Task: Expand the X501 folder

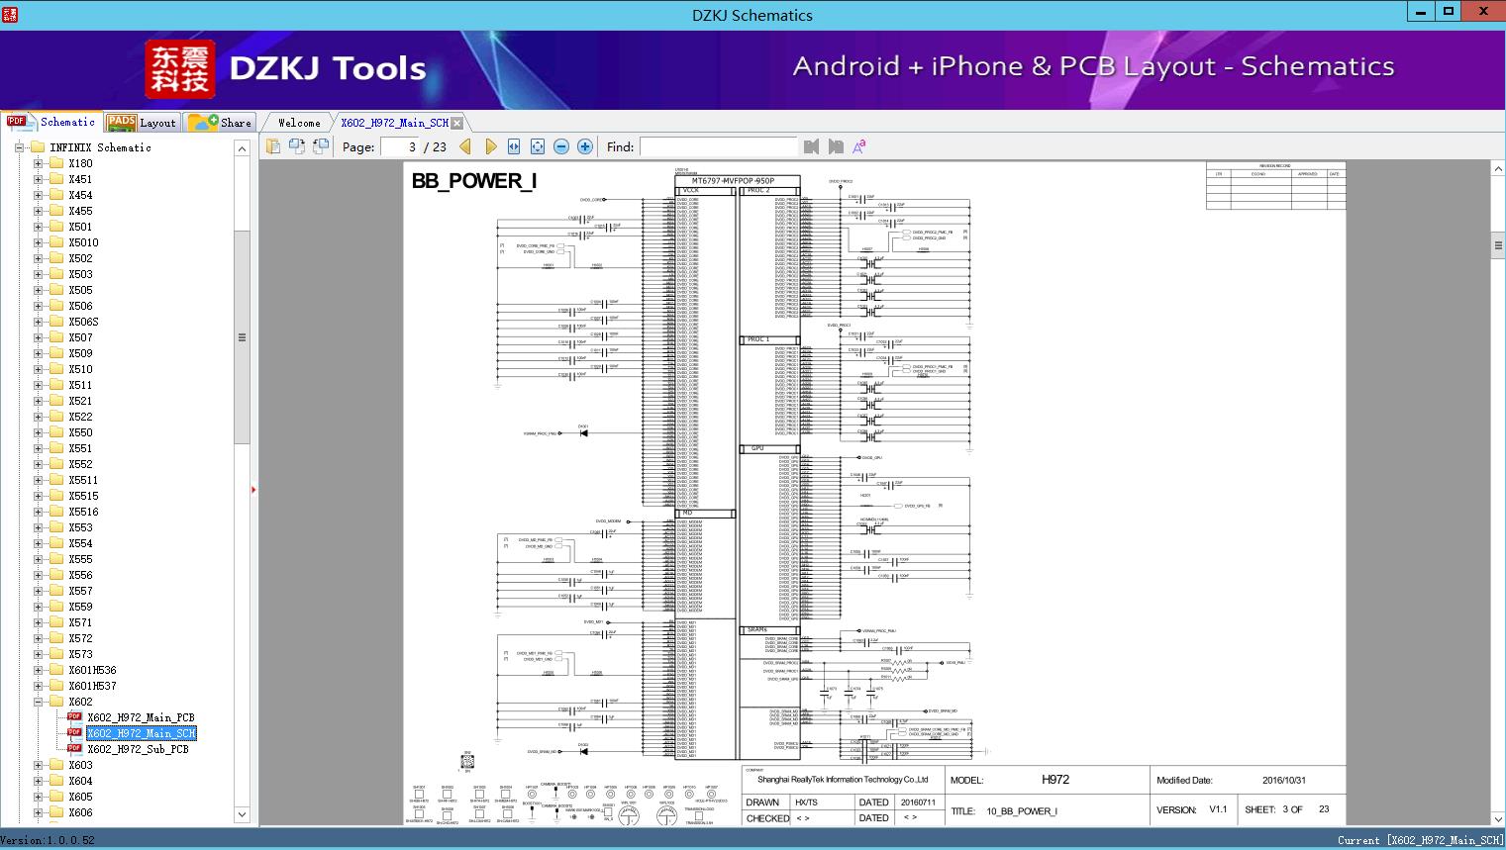Action: point(38,227)
